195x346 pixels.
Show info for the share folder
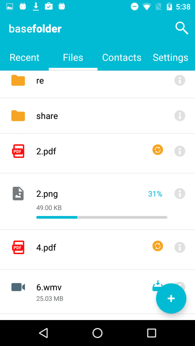(x=180, y=116)
